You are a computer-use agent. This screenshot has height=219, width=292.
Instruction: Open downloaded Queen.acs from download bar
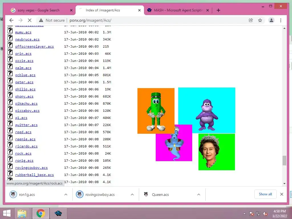(x=160, y=194)
